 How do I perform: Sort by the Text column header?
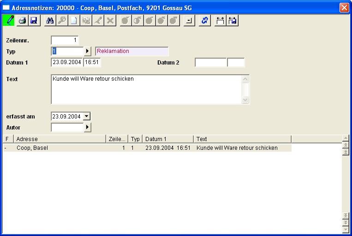[x=243, y=139]
